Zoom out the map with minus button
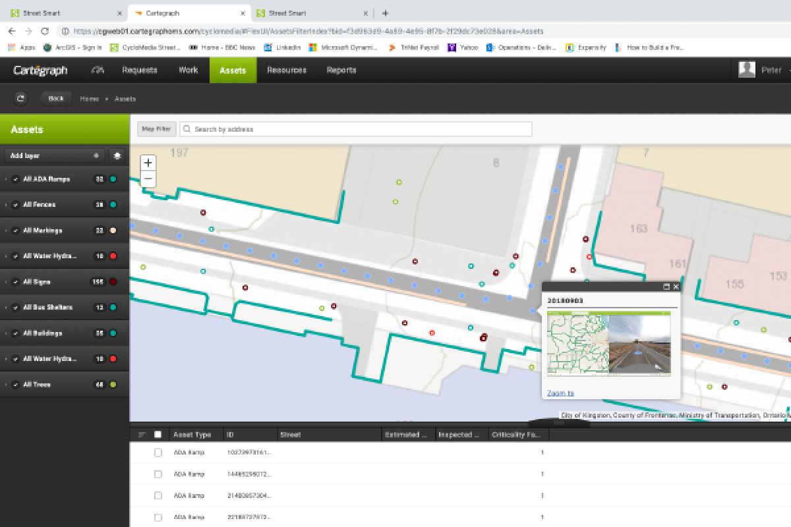The image size is (791, 527). [148, 179]
